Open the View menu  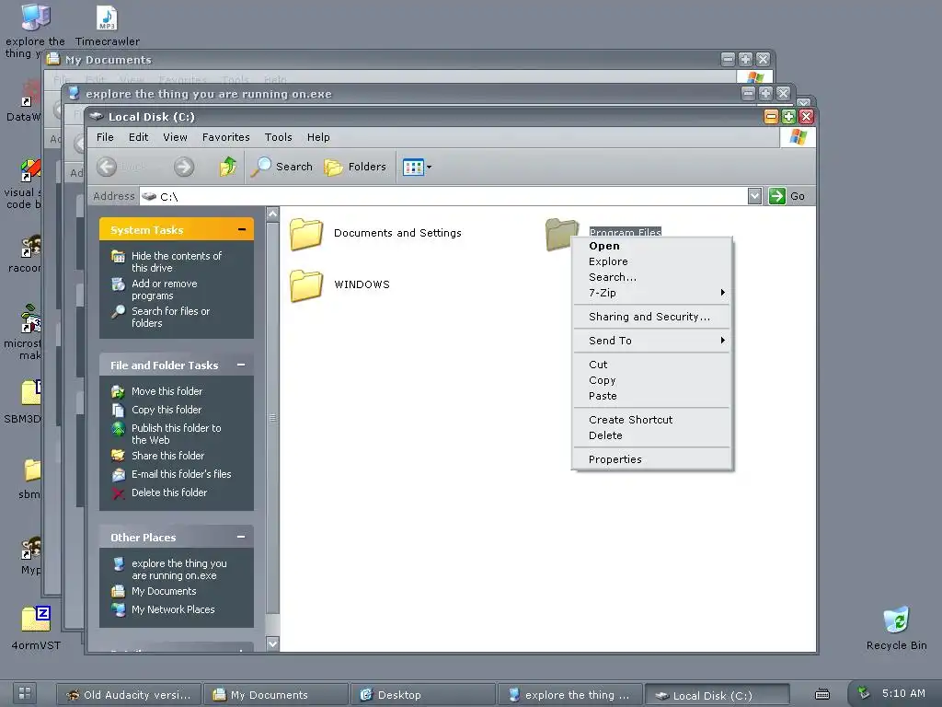175,137
